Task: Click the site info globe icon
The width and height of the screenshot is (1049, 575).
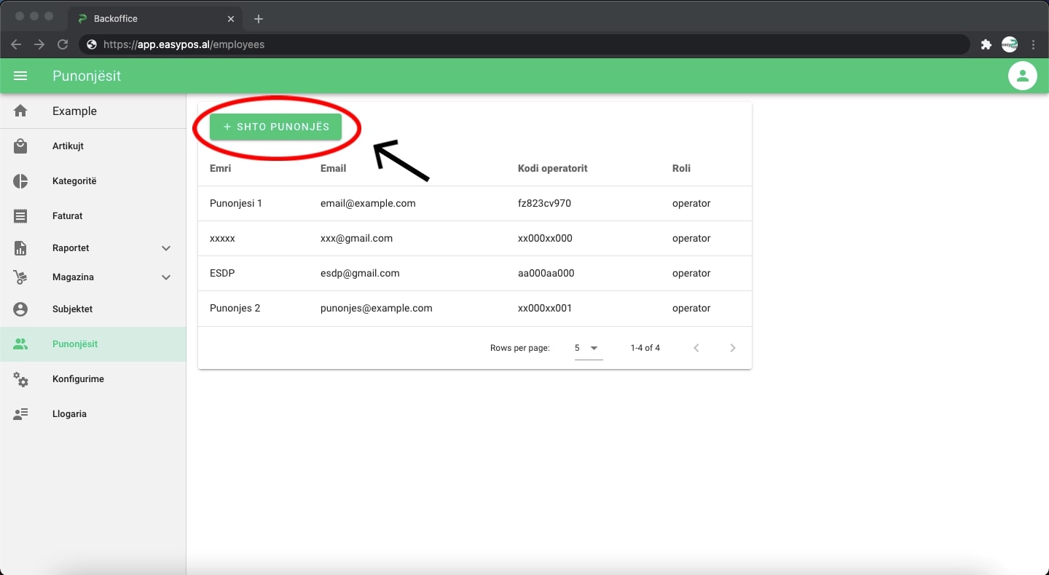Action: click(x=92, y=44)
